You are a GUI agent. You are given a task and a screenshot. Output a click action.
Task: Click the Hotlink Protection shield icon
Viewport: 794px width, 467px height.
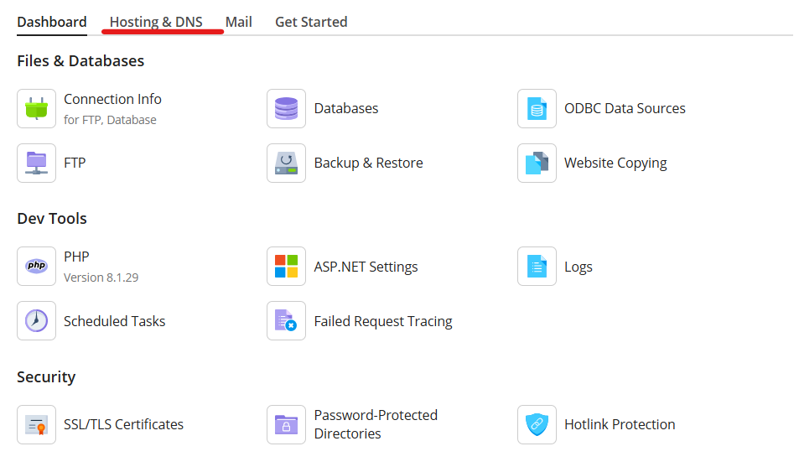point(537,424)
